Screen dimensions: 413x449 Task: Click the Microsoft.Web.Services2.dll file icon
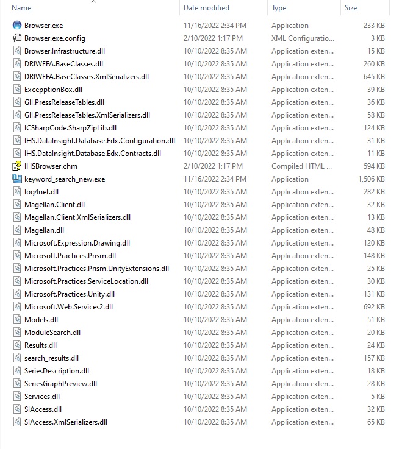tap(17, 307)
